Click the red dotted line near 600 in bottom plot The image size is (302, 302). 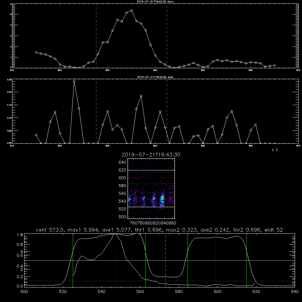coord(216,260)
